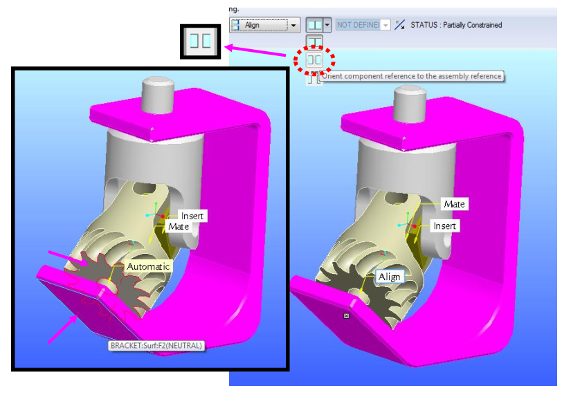Click the NOT DEFINED offset input field
The image size is (562, 397).
click(357, 25)
